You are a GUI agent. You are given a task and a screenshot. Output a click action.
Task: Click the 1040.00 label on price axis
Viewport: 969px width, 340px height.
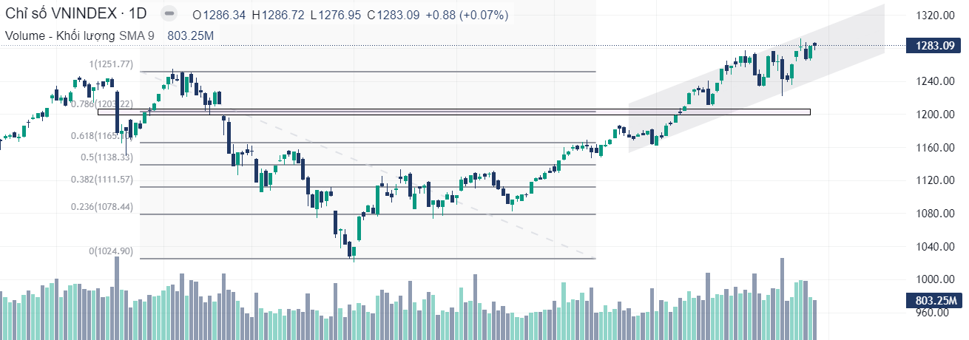[931, 247]
